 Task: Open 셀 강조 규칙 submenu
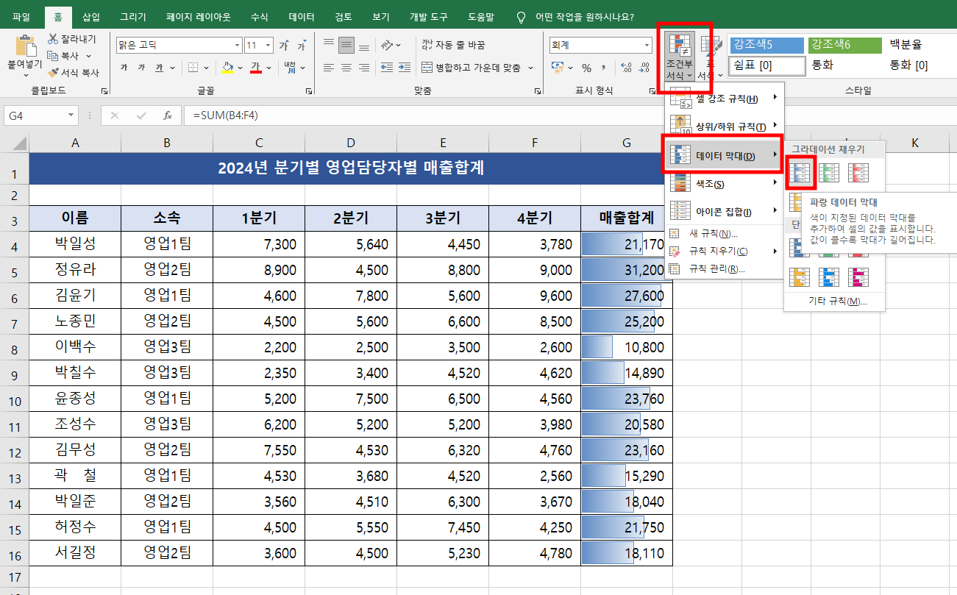pos(724,99)
